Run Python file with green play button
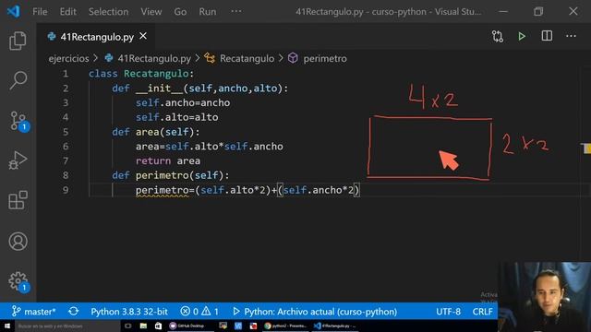This screenshot has width=591, height=332. click(522, 37)
